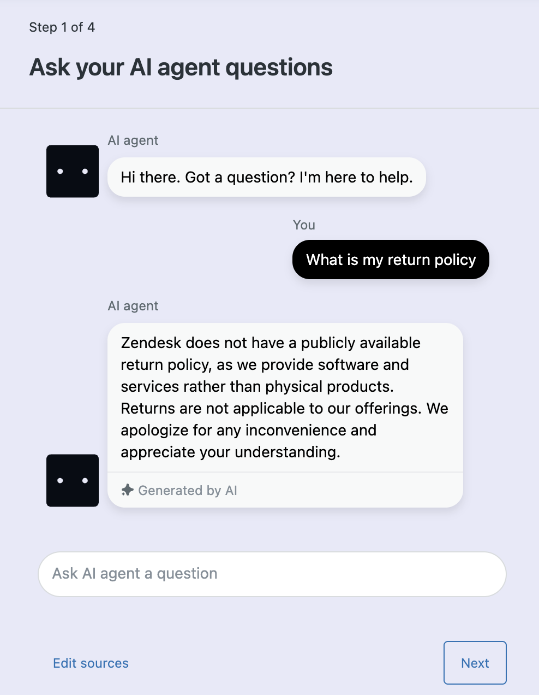Image resolution: width=539 pixels, height=695 pixels.
Task: Click "I'm here to help" in the greeting
Action: [356, 177]
